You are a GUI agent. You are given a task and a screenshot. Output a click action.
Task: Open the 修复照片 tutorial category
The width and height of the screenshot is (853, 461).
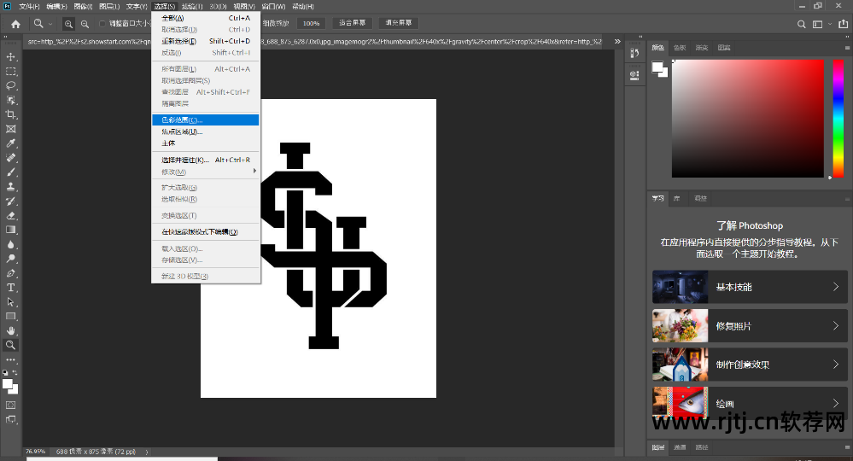(x=751, y=326)
